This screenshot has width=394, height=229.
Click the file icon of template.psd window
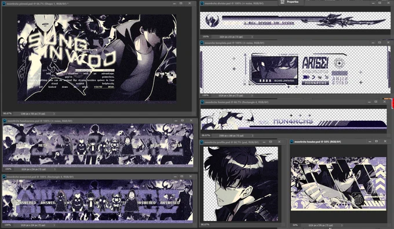(x=202, y=43)
